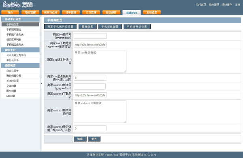Focus the 商家android下载包名 input field
Viewport: 243px width, 158px height.
coord(90,95)
